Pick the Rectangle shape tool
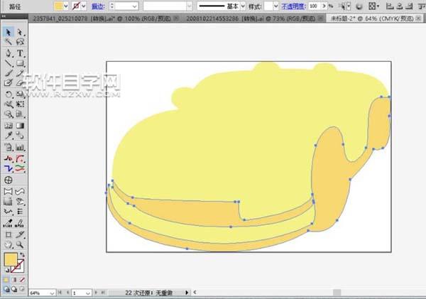Viewport: 426px width, 299px height. [20, 63]
